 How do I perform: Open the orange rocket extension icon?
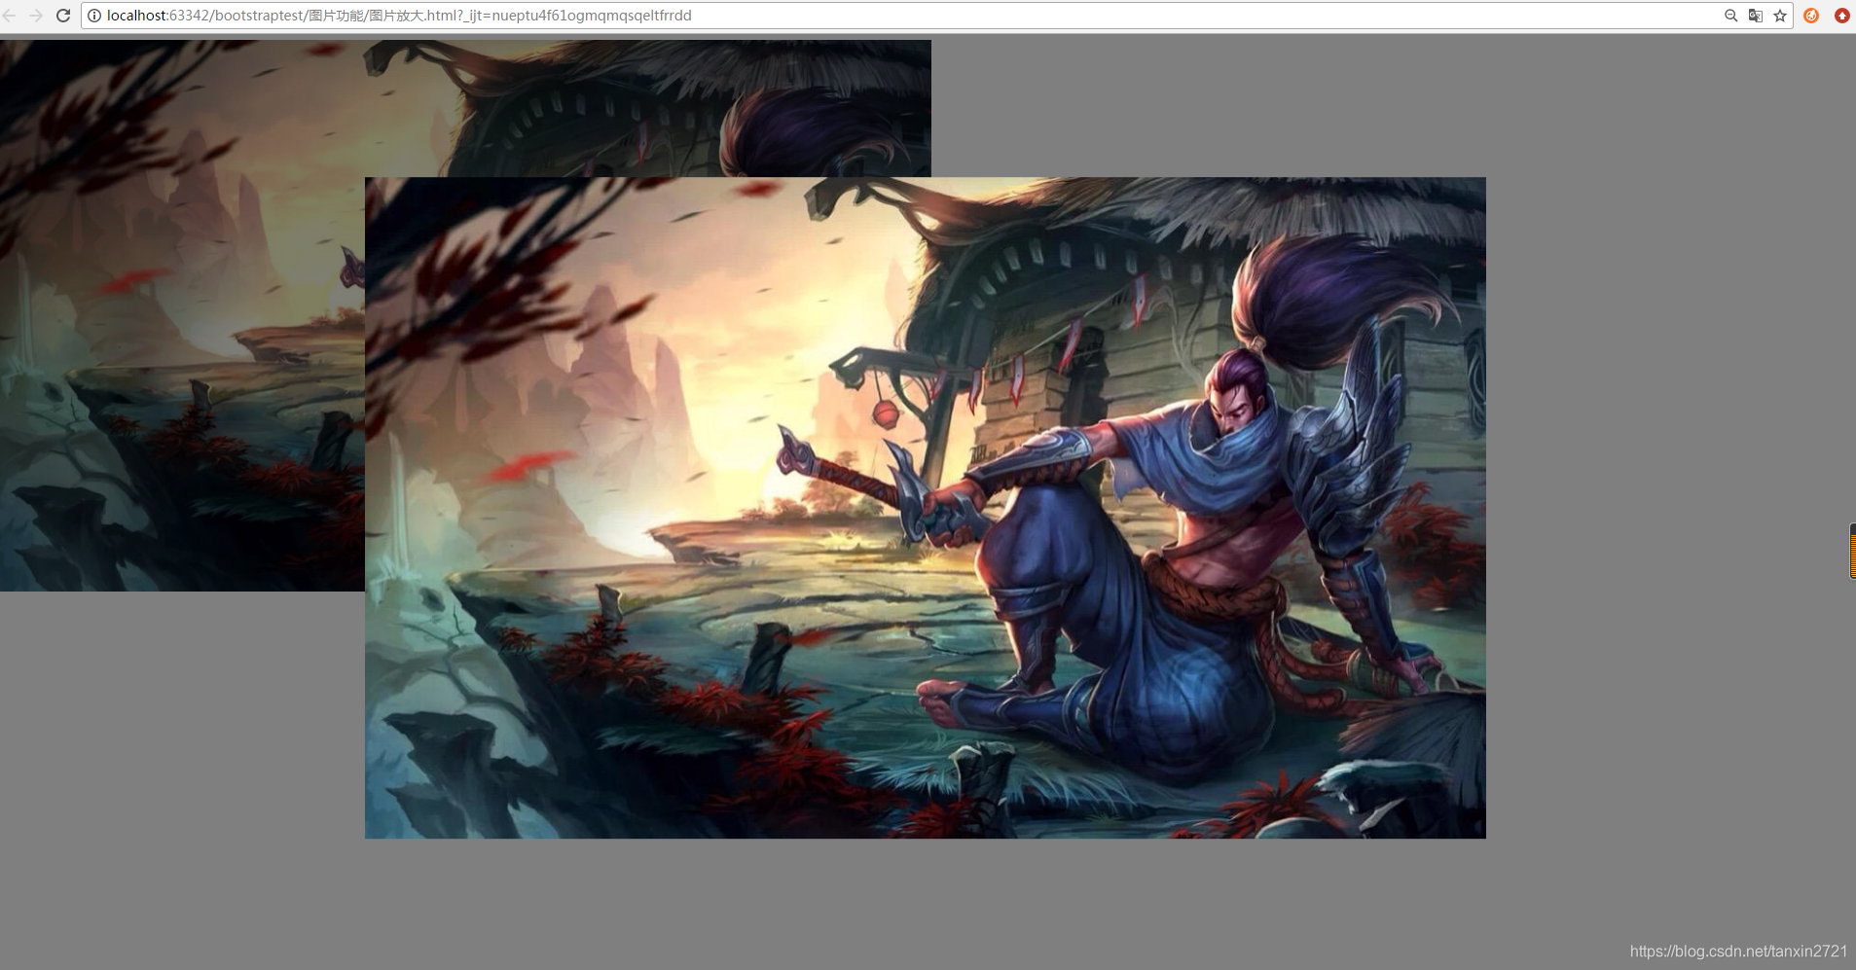[1811, 16]
